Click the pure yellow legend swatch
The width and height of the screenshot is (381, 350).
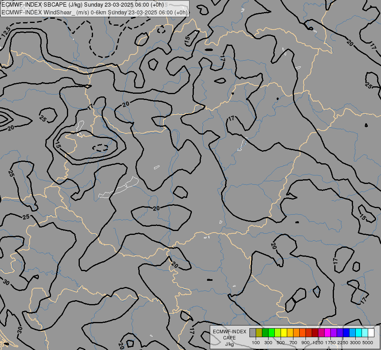point(284,333)
